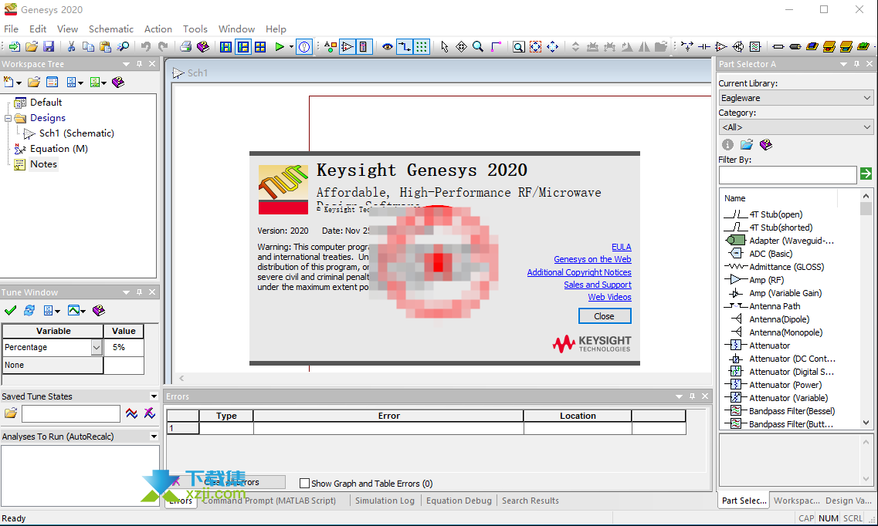Open the Tools menu
This screenshot has width=878, height=526.
(195, 29)
